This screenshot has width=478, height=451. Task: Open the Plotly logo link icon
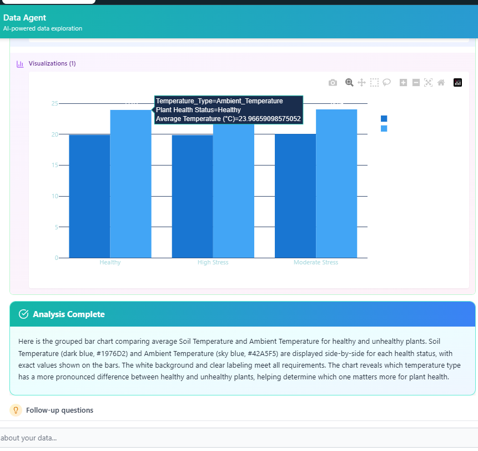point(457,83)
